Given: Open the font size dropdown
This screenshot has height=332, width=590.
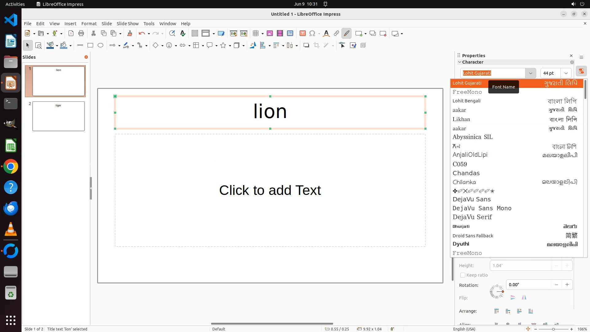Looking at the screenshot, I should coord(566,73).
